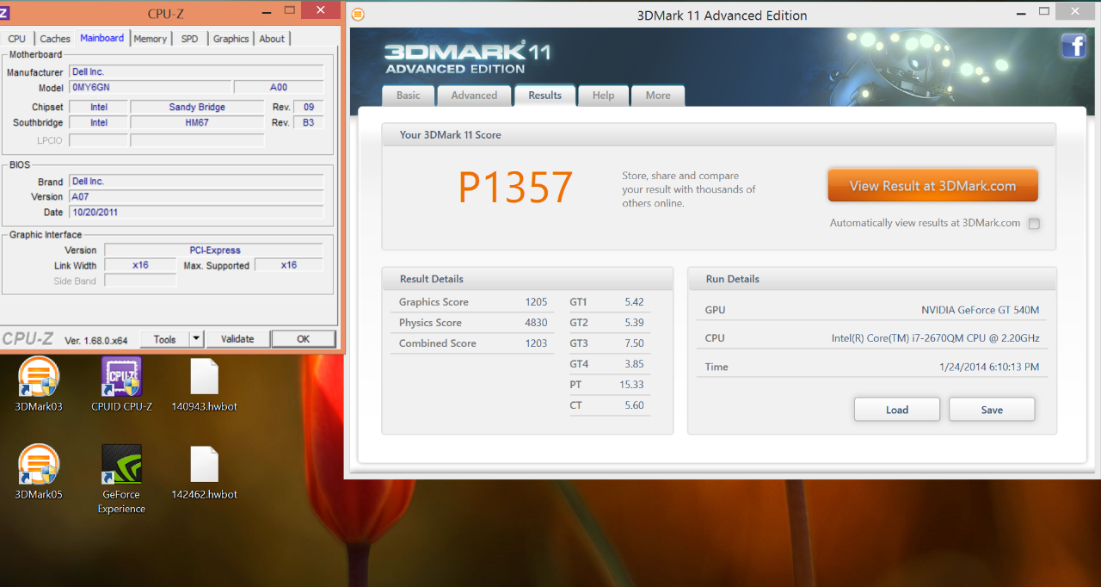Viewport: 1101px width, 587px height.
Task: Open the Help tab in 3DMark 11
Action: coord(603,96)
